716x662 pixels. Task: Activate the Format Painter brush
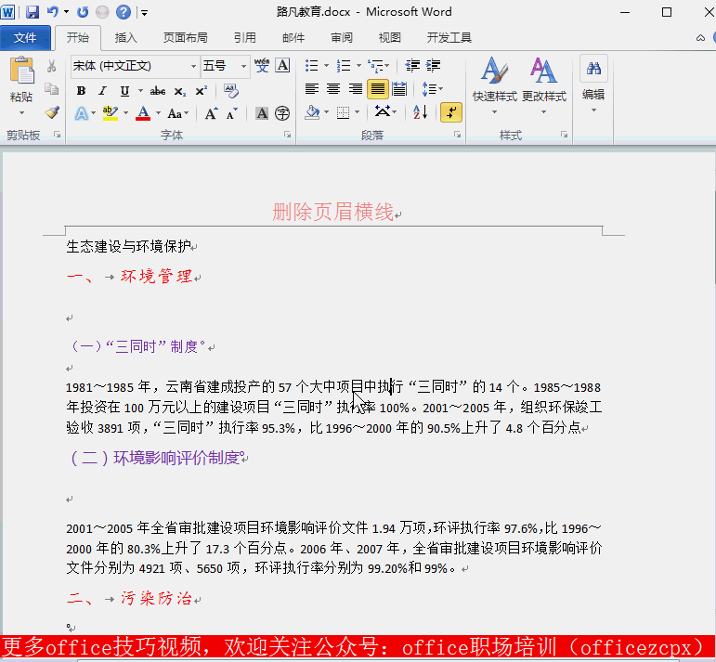tap(52, 112)
